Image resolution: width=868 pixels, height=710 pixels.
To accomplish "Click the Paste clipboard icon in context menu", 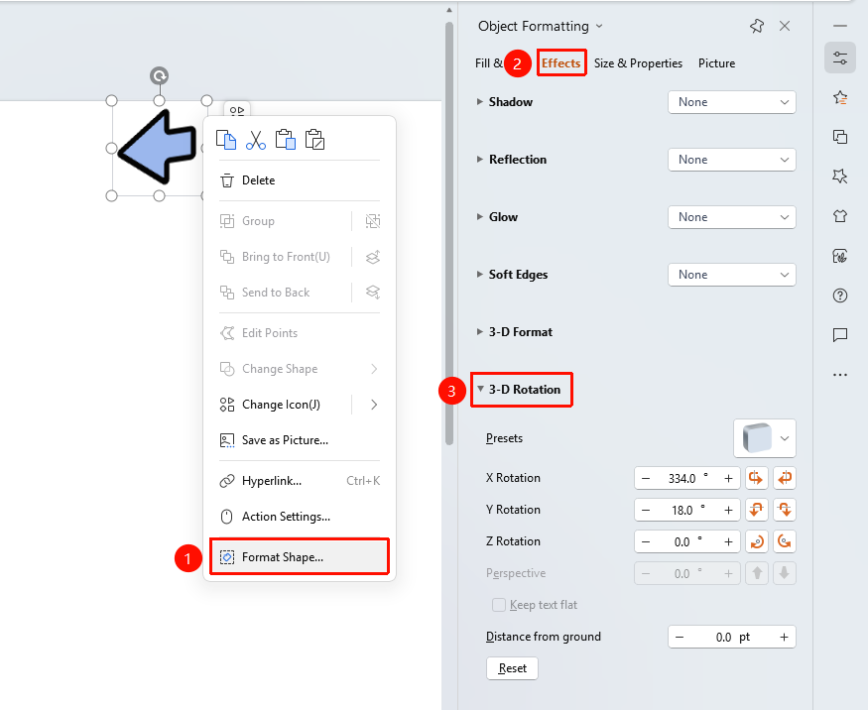I will (x=286, y=140).
